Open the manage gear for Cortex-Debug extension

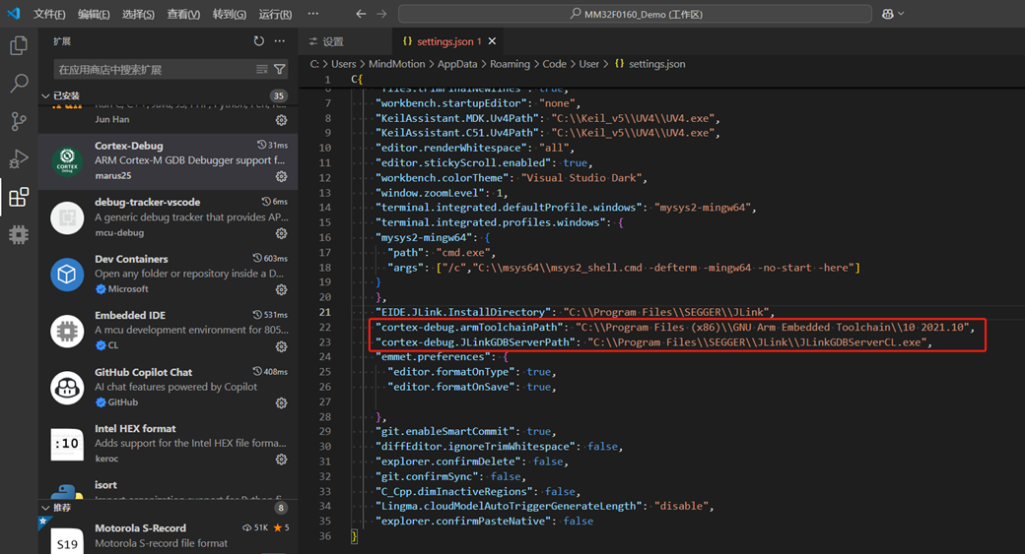click(281, 177)
